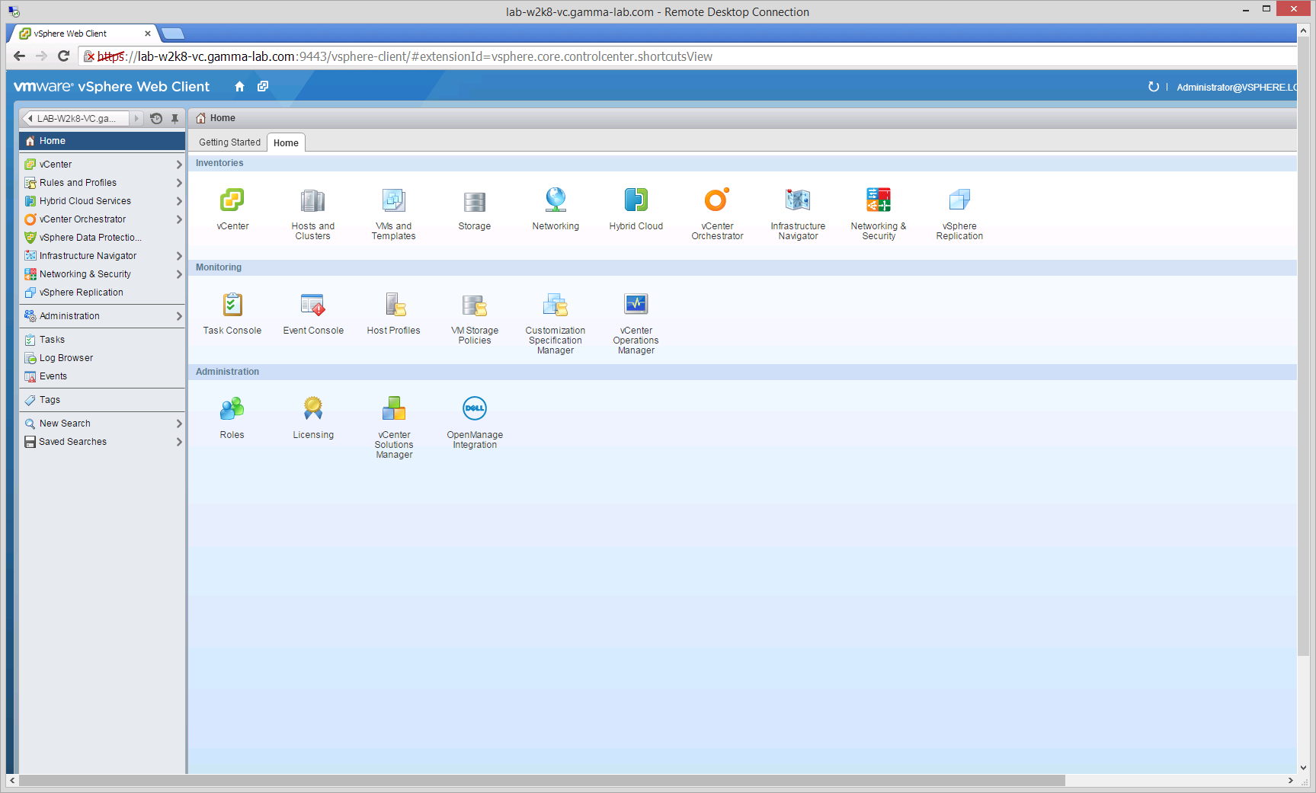Click the Storage inventory icon
The height and width of the screenshot is (793, 1316).
(474, 201)
